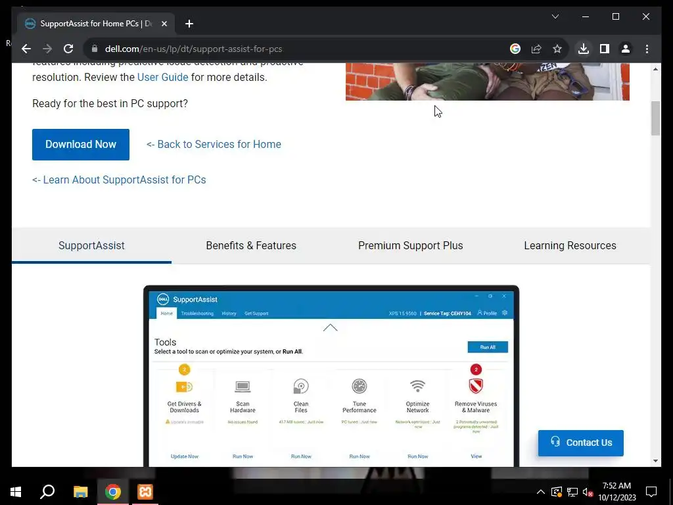
Task: Toggle Chrome side panel icon
Action: point(605,49)
